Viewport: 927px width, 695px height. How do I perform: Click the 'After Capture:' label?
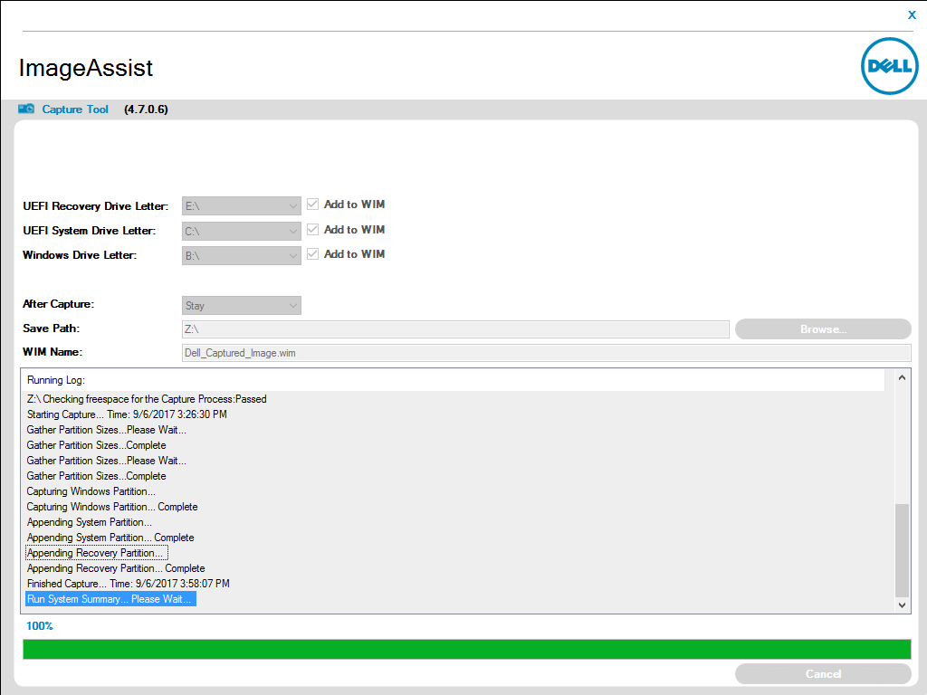[x=59, y=304]
